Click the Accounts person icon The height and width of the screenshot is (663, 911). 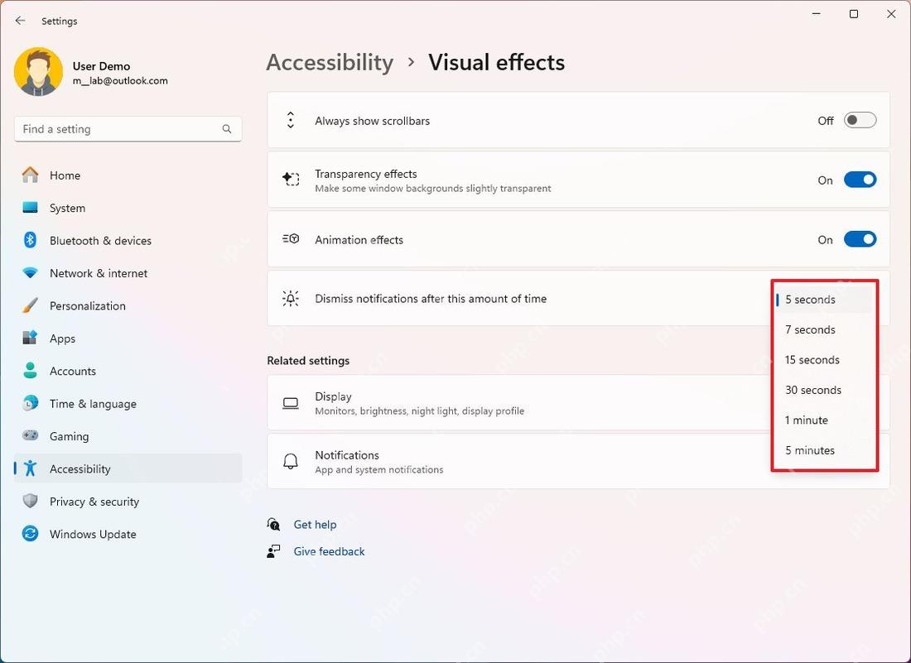30,370
